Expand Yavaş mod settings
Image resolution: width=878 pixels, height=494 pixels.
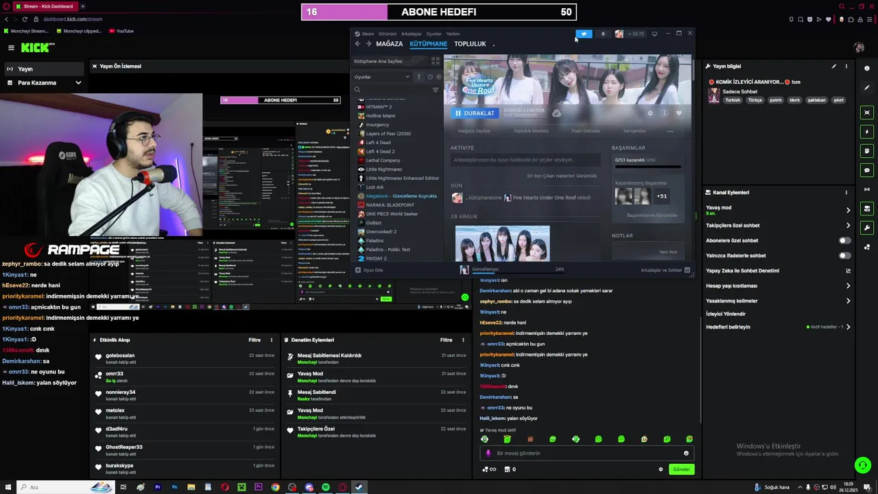pos(848,210)
